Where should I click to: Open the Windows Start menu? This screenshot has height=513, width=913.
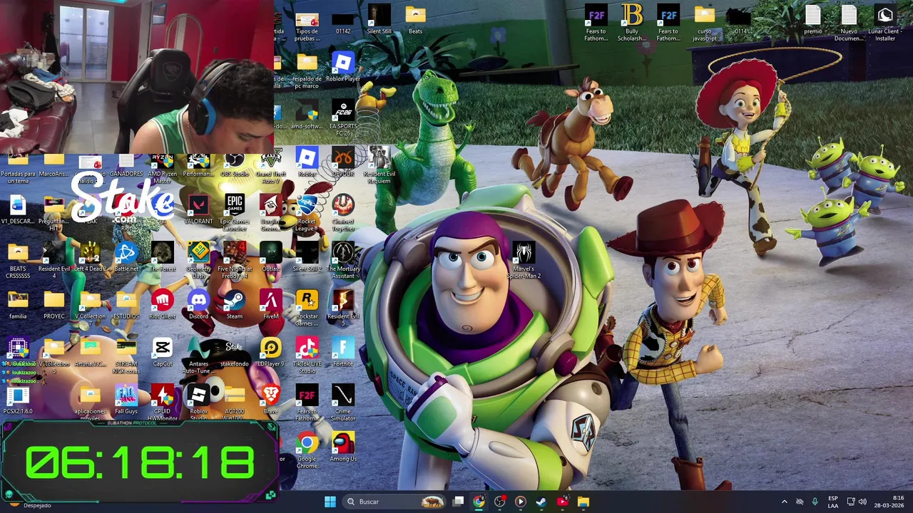(x=330, y=502)
